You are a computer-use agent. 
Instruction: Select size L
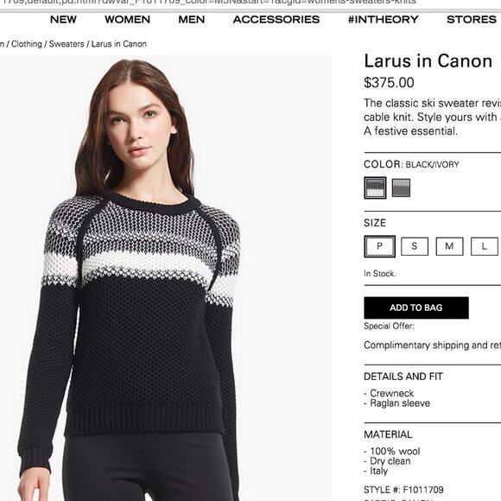tap(485, 246)
